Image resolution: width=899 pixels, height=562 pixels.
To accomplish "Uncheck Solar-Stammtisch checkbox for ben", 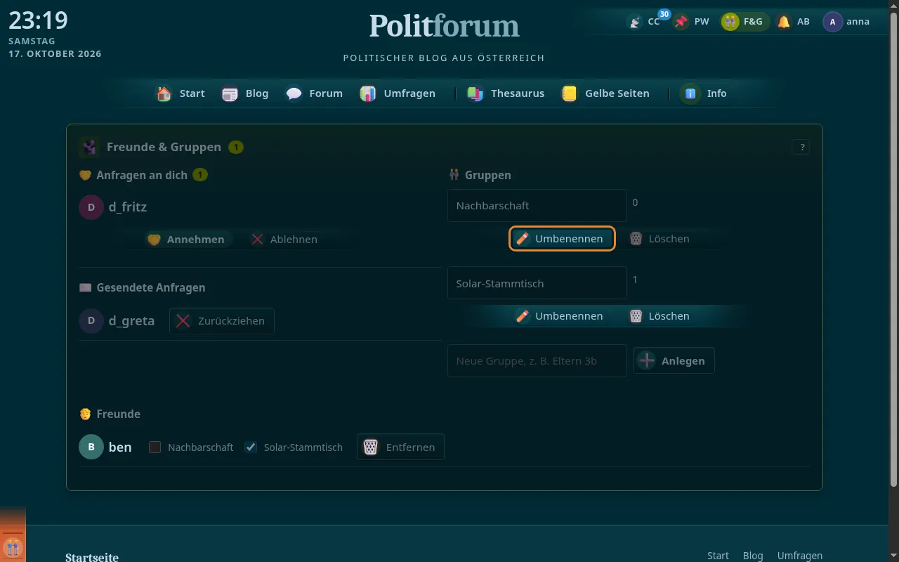I will 251,447.
